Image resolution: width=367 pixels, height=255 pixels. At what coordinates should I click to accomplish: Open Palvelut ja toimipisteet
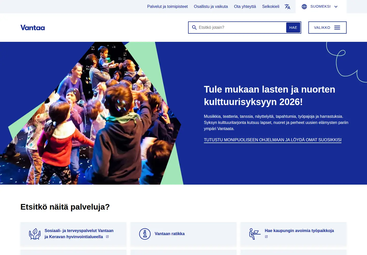[x=167, y=7]
